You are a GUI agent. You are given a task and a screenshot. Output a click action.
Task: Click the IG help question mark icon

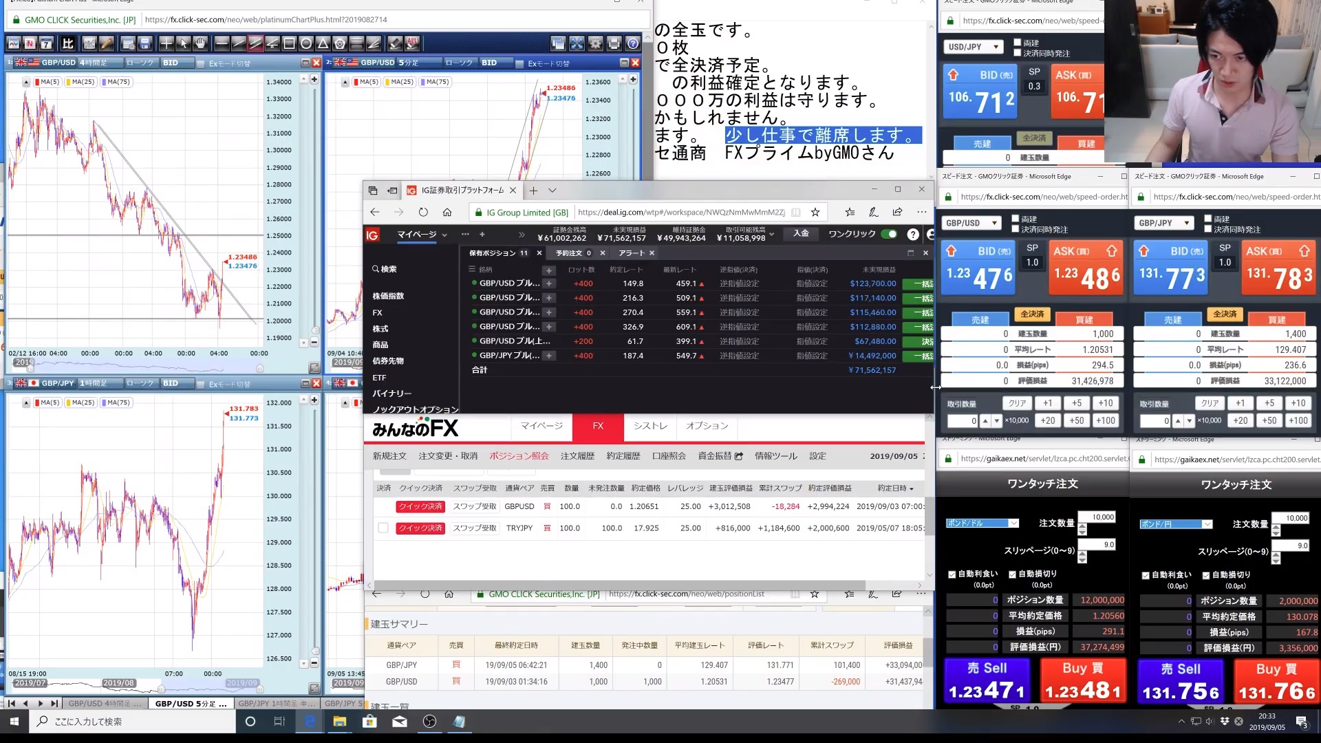pos(913,235)
